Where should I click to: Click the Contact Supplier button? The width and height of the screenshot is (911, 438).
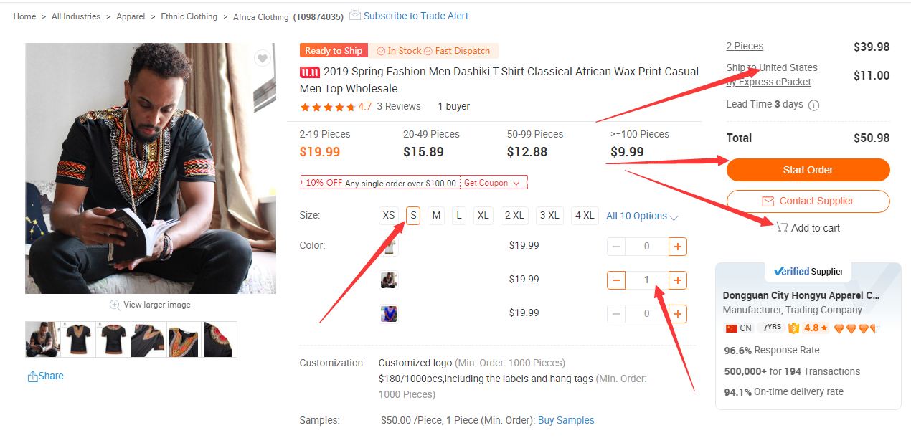pos(808,201)
